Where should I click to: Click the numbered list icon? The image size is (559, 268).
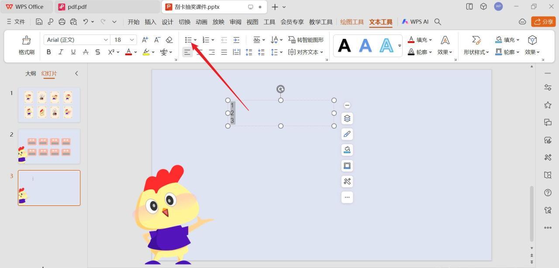[206, 40]
